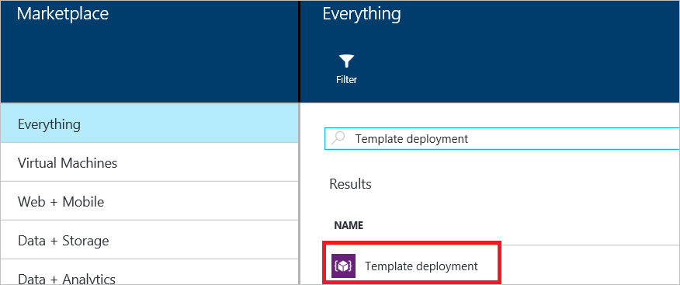Sort results by the NAME column header
Image resolution: width=680 pixels, height=285 pixels.
349,225
